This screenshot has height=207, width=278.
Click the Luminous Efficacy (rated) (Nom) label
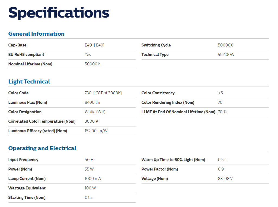pyautogui.click(x=38, y=131)
